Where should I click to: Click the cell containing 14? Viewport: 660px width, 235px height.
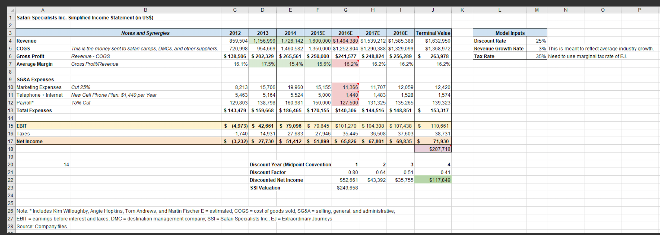coord(43,164)
